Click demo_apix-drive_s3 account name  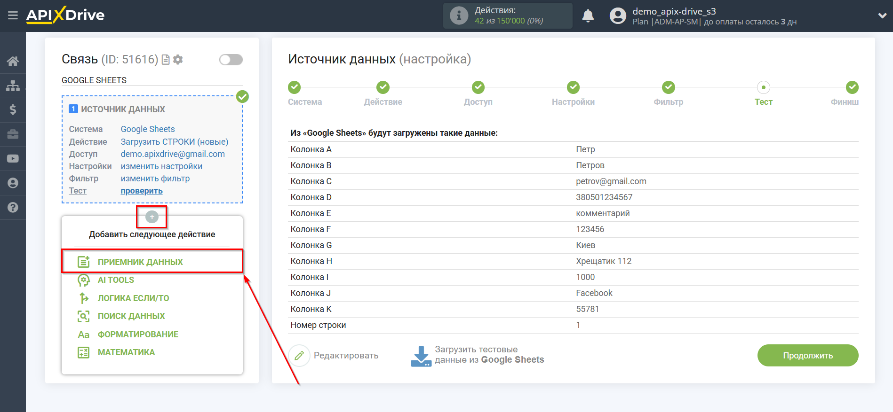click(674, 11)
